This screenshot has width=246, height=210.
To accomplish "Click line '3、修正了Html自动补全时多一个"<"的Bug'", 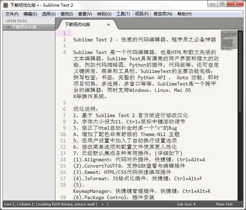I will 125,128.
